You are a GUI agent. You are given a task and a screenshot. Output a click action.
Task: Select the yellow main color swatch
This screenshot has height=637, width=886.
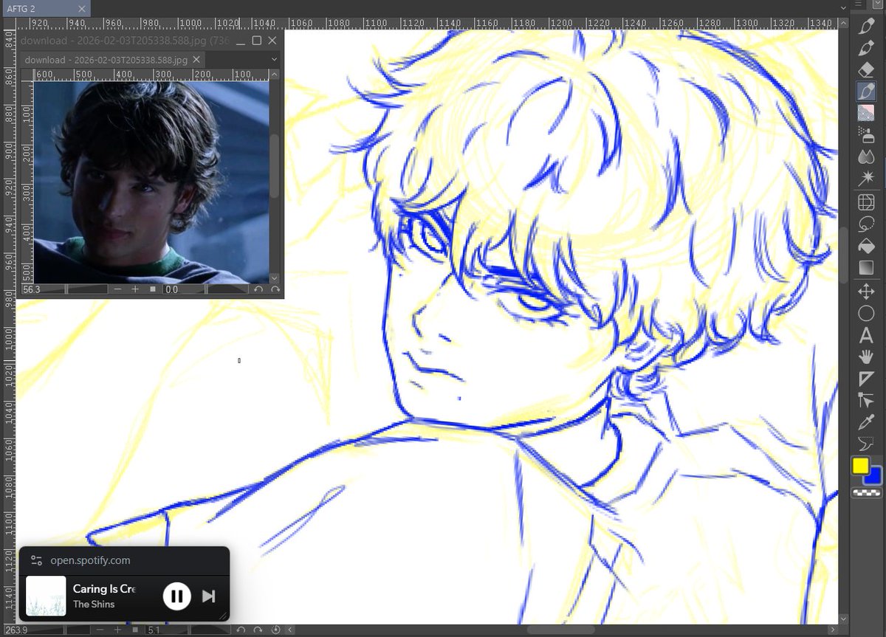[x=860, y=465]
